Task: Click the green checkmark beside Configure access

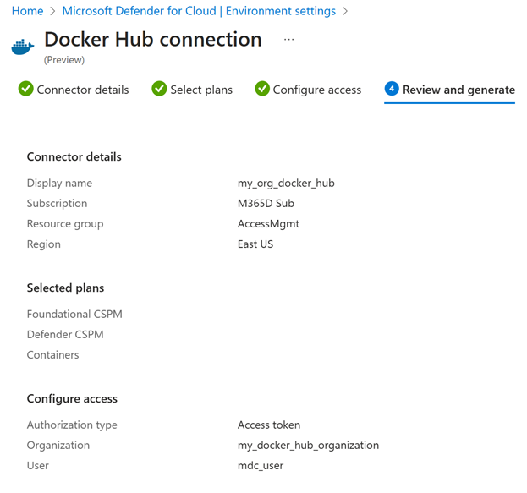Action: (262, 89)
